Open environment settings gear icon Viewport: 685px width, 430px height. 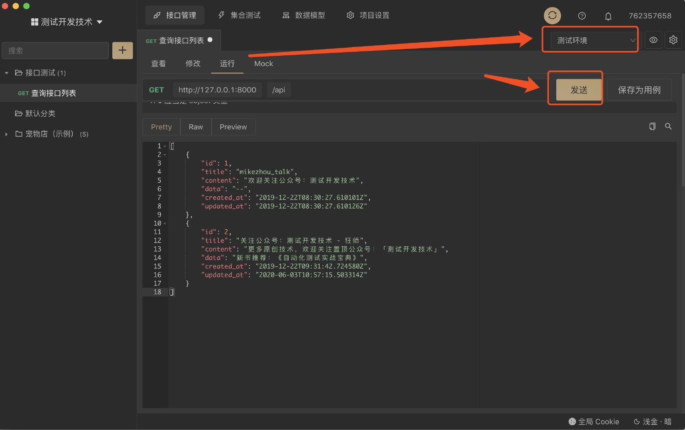(x=673, y=40)
